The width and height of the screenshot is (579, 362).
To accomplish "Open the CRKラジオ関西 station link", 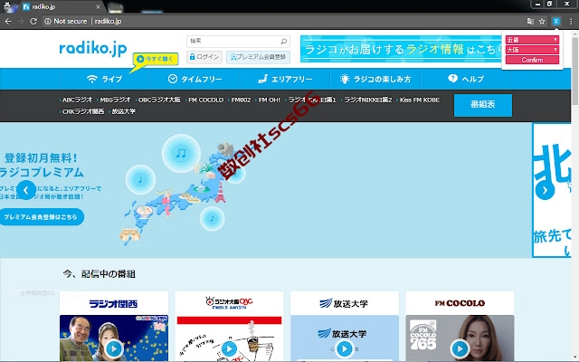I will pyautogui.click(x=82, y=111).
